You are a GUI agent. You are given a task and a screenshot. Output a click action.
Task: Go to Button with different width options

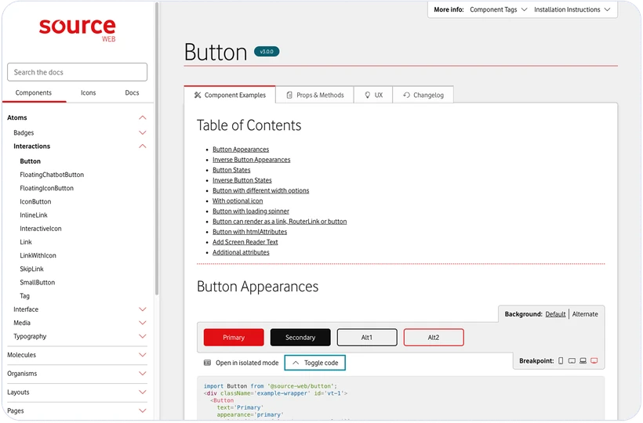click(261, 191)
